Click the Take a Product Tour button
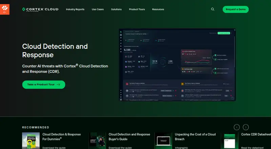Screen dimensions: 271x149 44,85
